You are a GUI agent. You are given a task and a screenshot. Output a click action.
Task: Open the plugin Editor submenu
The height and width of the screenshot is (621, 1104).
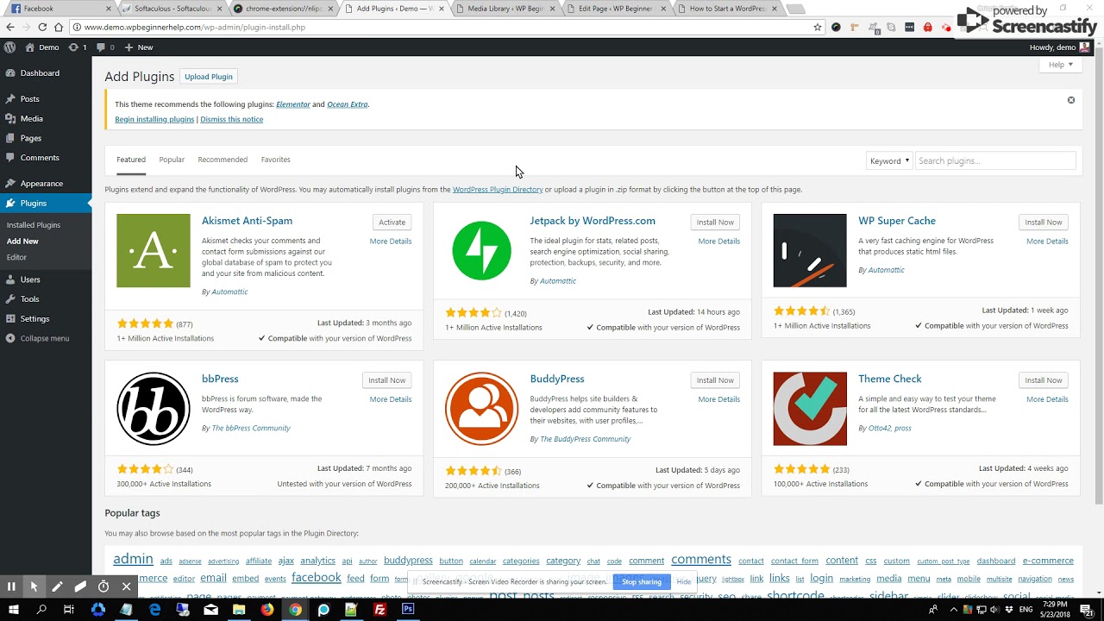[x=16, y=257]
